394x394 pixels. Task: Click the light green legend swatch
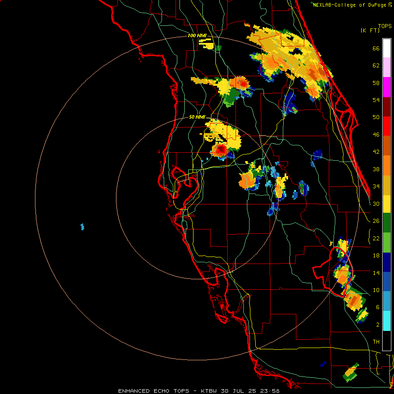point(387,243)
